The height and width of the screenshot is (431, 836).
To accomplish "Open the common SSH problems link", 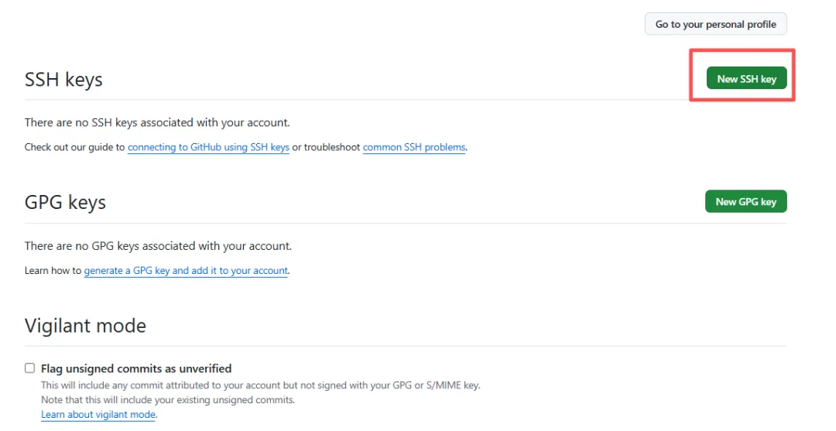I will tap(414, 147).
